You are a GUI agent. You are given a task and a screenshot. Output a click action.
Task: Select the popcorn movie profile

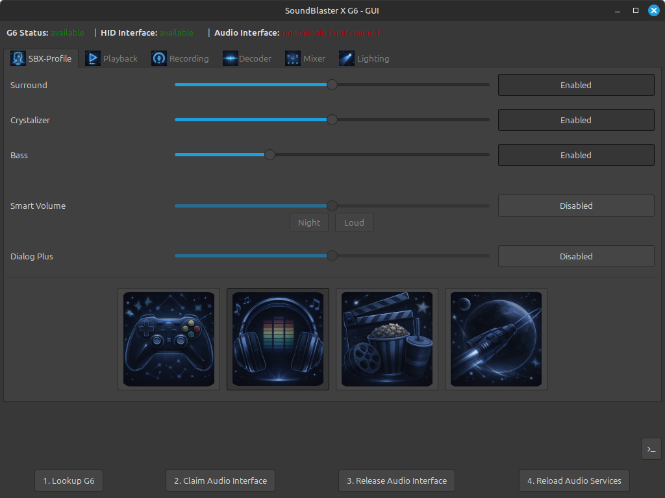point(387,338)
